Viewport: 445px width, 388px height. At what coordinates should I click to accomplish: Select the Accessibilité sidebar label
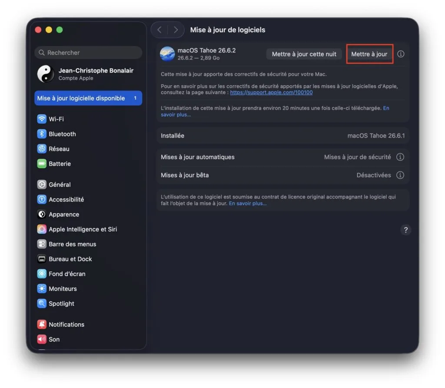click(66, 199)
